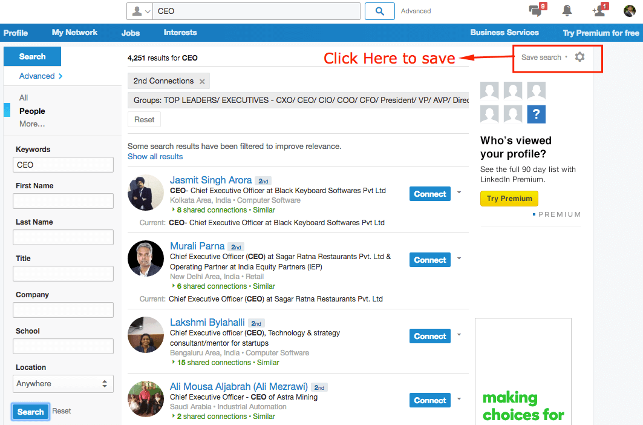The width and height of the screenshot is (643, 425).
Task: Show More result types
Action: (32, 124)
